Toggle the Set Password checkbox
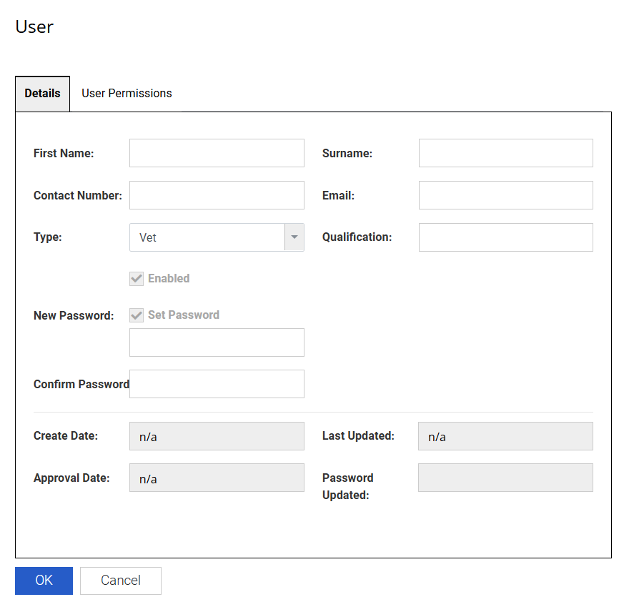This screenshot has width=619, height=602. point(137,315)
